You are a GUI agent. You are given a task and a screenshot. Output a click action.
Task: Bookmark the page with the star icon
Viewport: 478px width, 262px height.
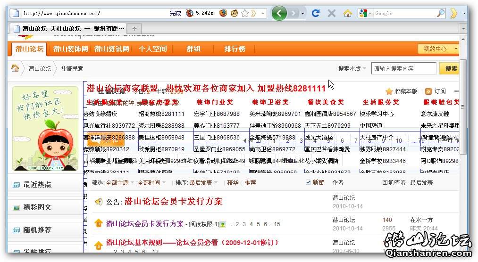(x=245, y=13)
